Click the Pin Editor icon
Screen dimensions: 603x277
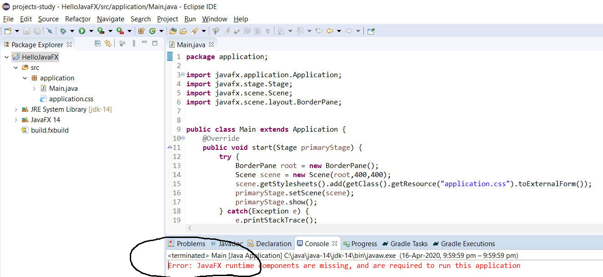pyautogui.click(x=371, y=31)
